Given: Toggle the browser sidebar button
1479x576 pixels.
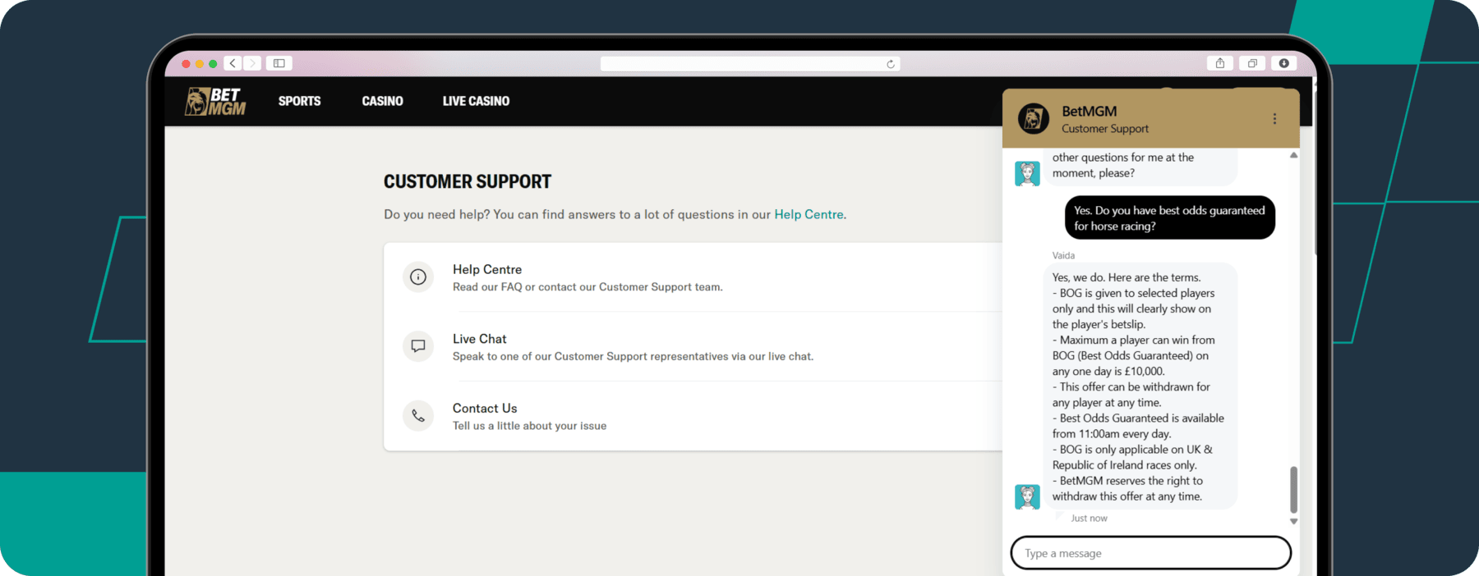Looking at the screenshot, I should [x=279, y=63].
